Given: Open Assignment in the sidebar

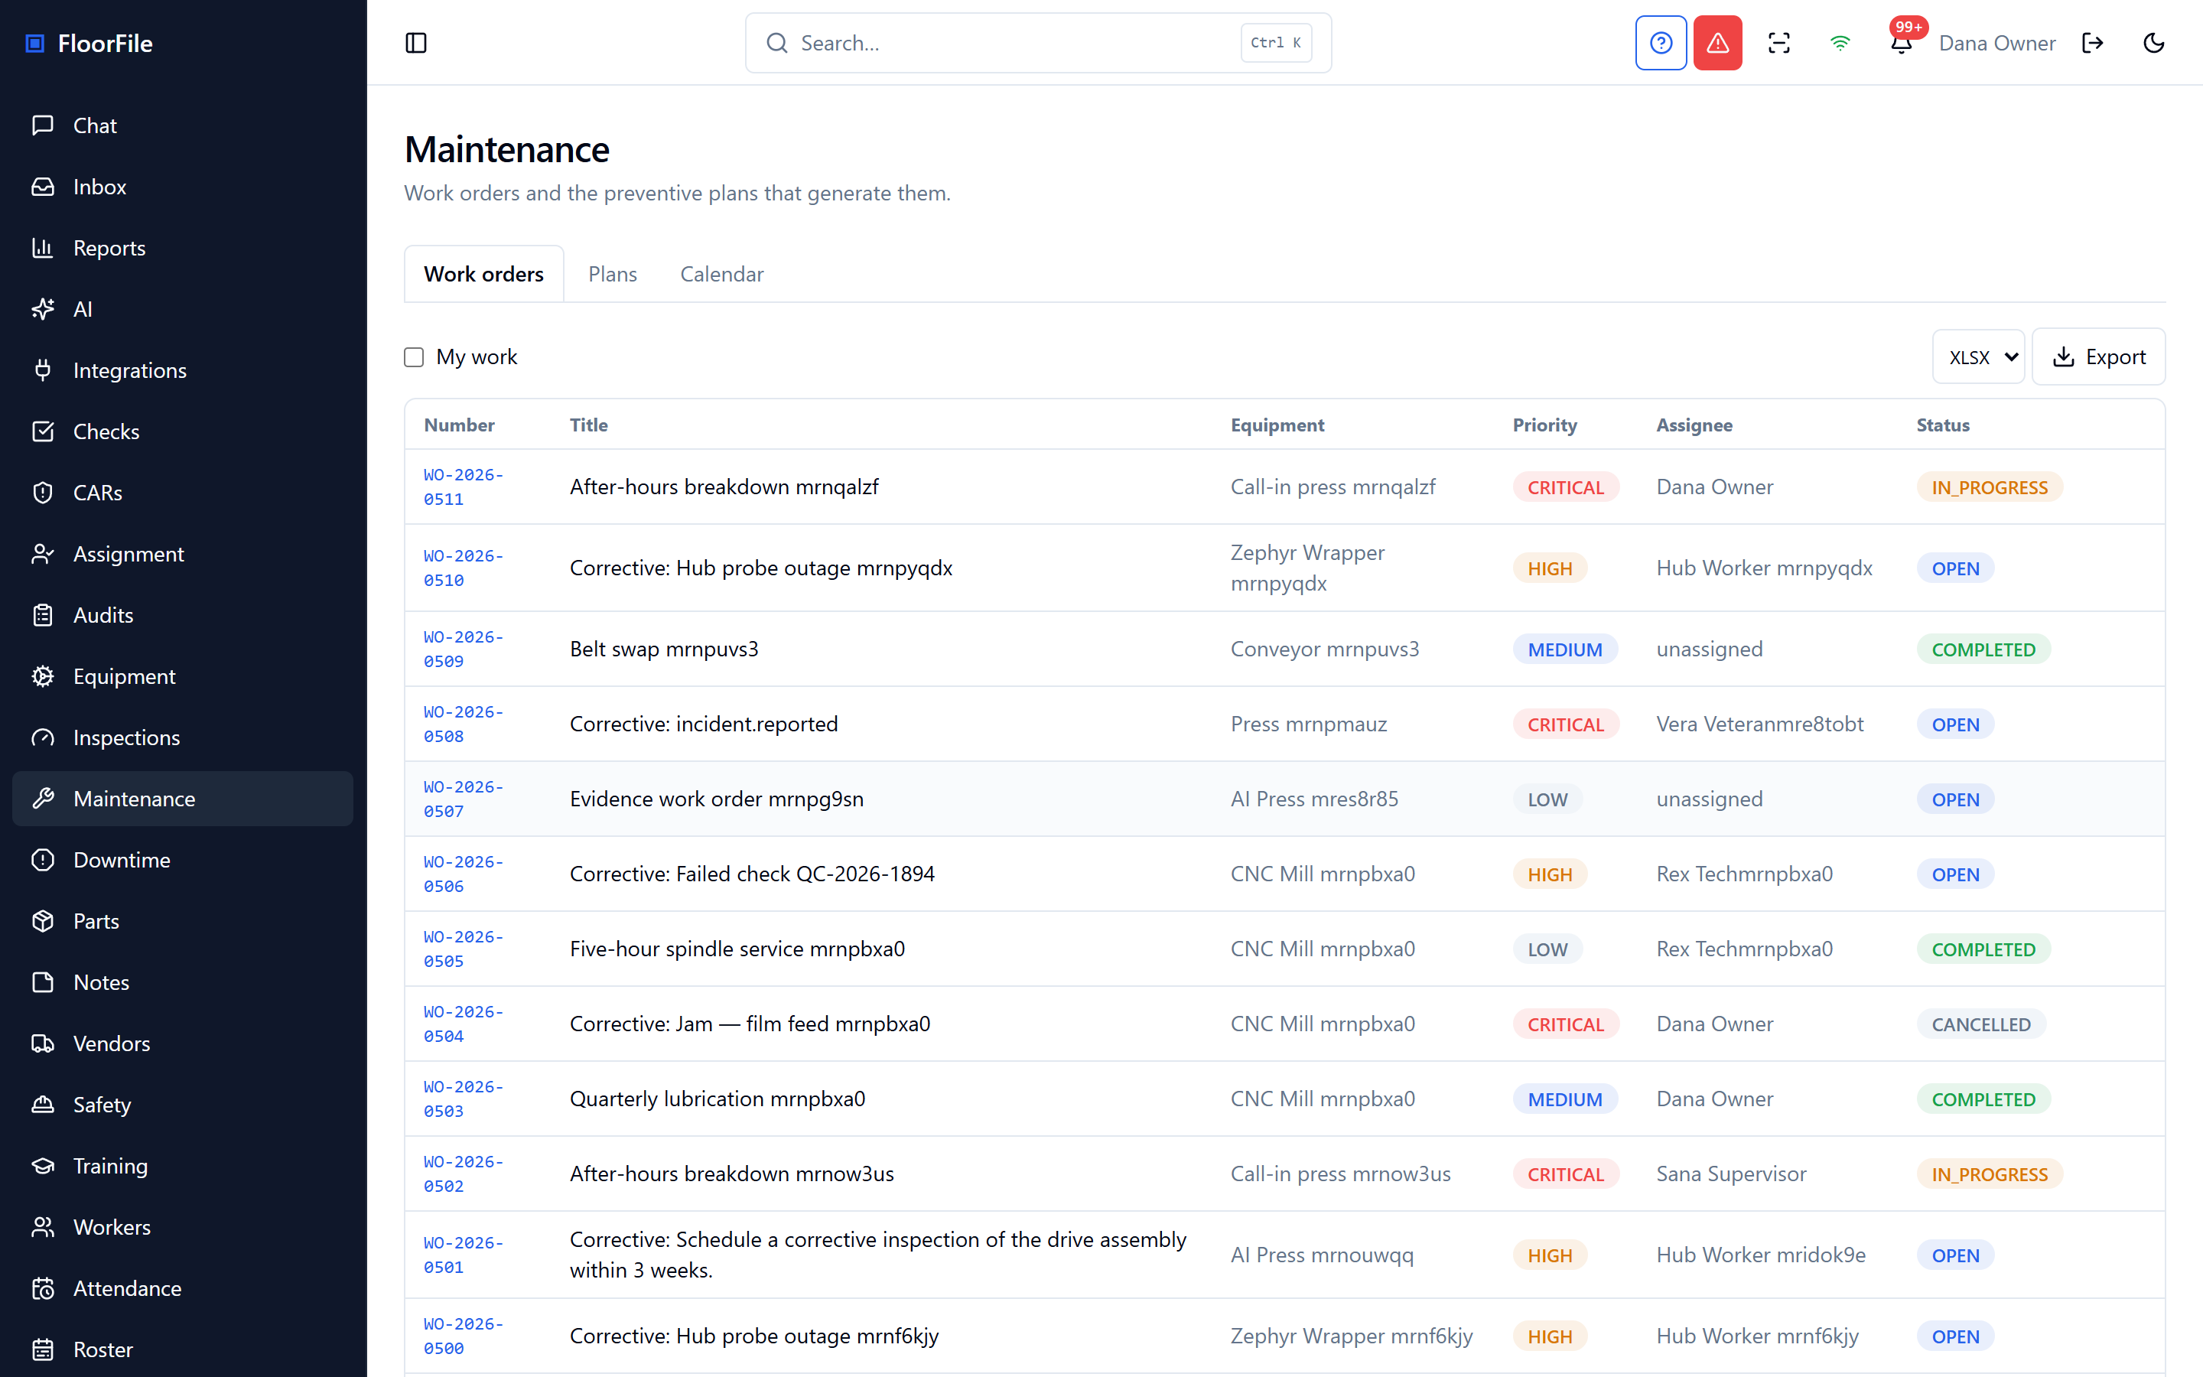Looking at the screenshot, I should (x=182, y=554).
